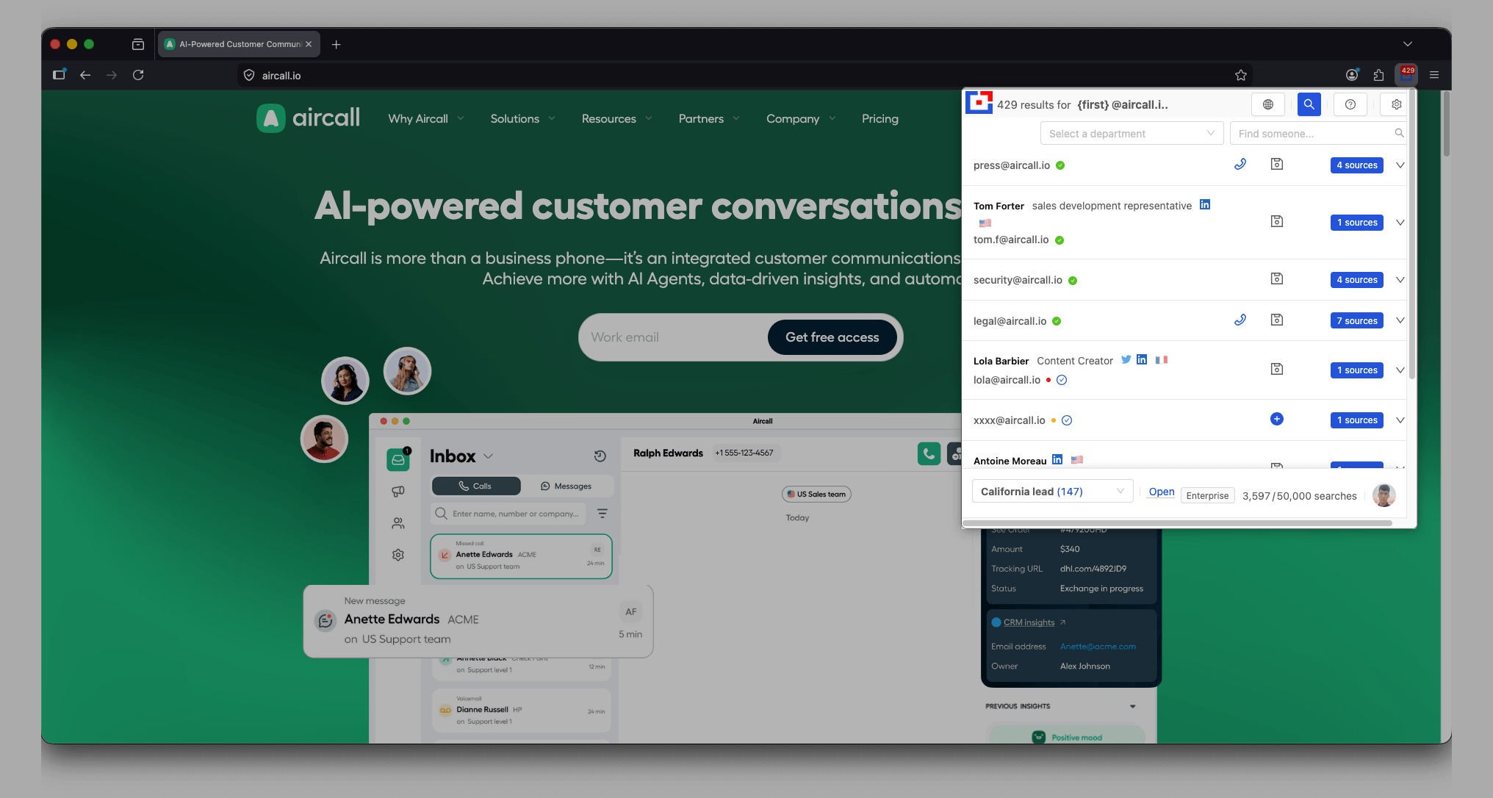Open the phone number finder for press@aircall.io
Screen dimensions: 1493x798
pos(1241,165)
